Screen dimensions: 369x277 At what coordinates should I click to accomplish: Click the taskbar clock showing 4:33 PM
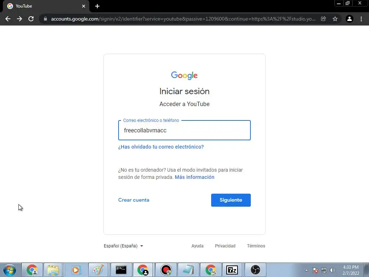click(x=351, y=270)
